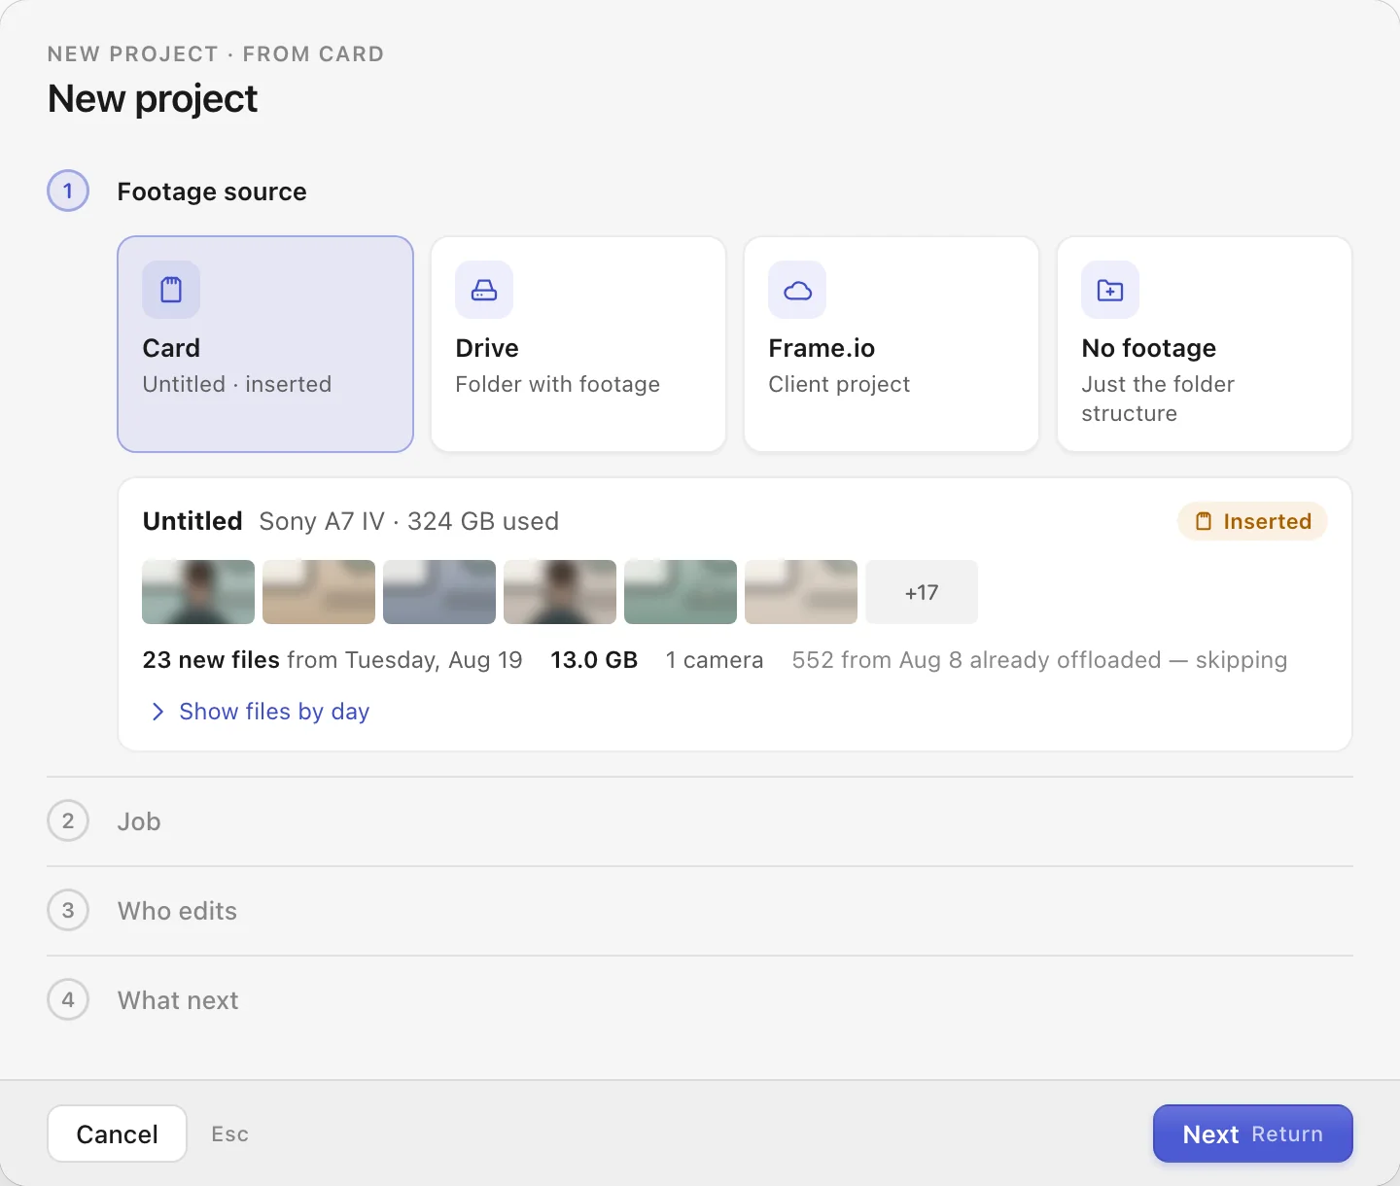
Task: Click the 'Untitled' card name
Action: pos(192,521)
